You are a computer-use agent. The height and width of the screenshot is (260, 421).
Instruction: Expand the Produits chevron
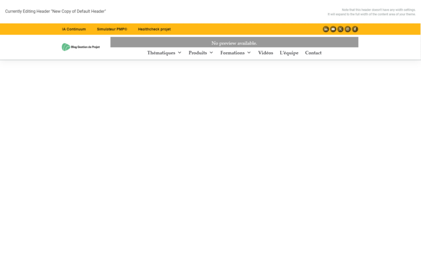[x=212, y=53]
